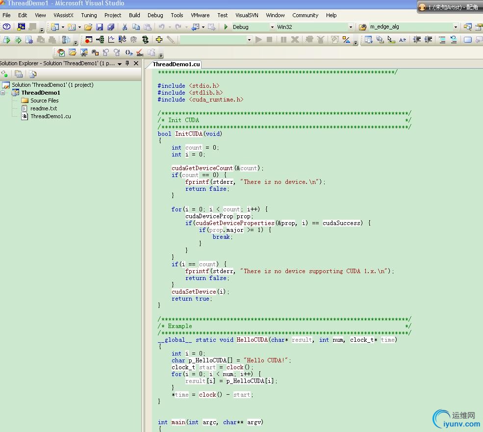The height and width of the screenshot is (432, 483).
Task: Select the ThreadDemo1 project in the tree
Action: [41, 93]
